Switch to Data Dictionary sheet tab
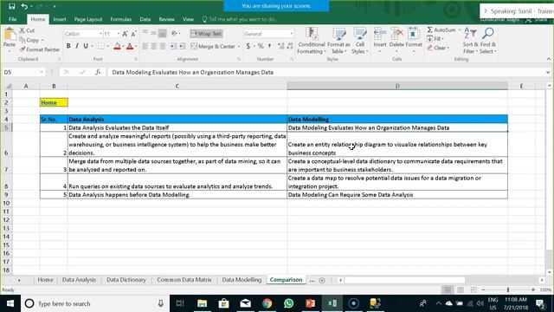The width and height of the screenshot is (554, 312). [x=126, y=279]
